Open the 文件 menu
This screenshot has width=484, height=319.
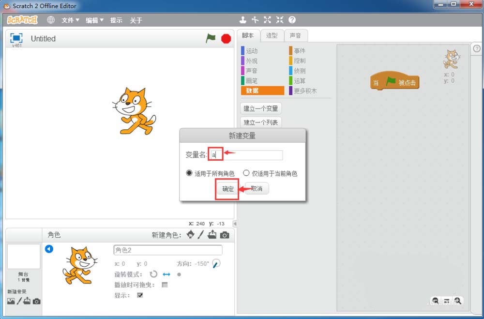click(x=70, y=20)
